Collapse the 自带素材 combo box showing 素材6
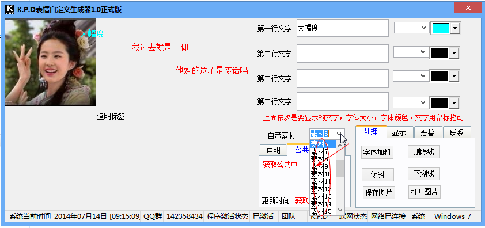 pyautogui.click(x=339, y=134)
